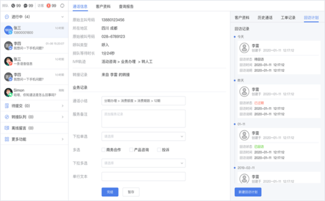Screen dimensions: 325x201
Task: Click the 离线留言 message icon
Action: (7, 128)
